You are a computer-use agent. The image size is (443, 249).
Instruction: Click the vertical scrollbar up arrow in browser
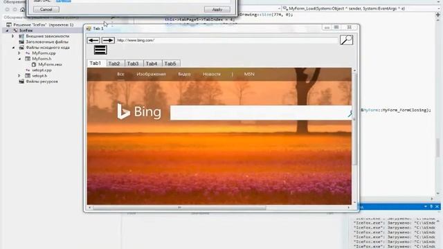click(x=354, y=71)
